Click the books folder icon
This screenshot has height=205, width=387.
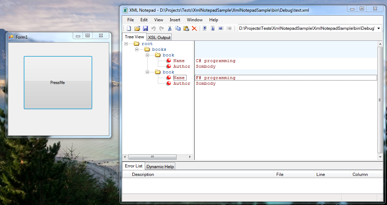click(x=147, y=49)
